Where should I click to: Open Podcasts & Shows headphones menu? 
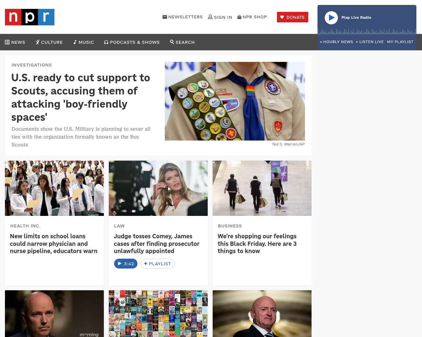[x=132, y=42]
